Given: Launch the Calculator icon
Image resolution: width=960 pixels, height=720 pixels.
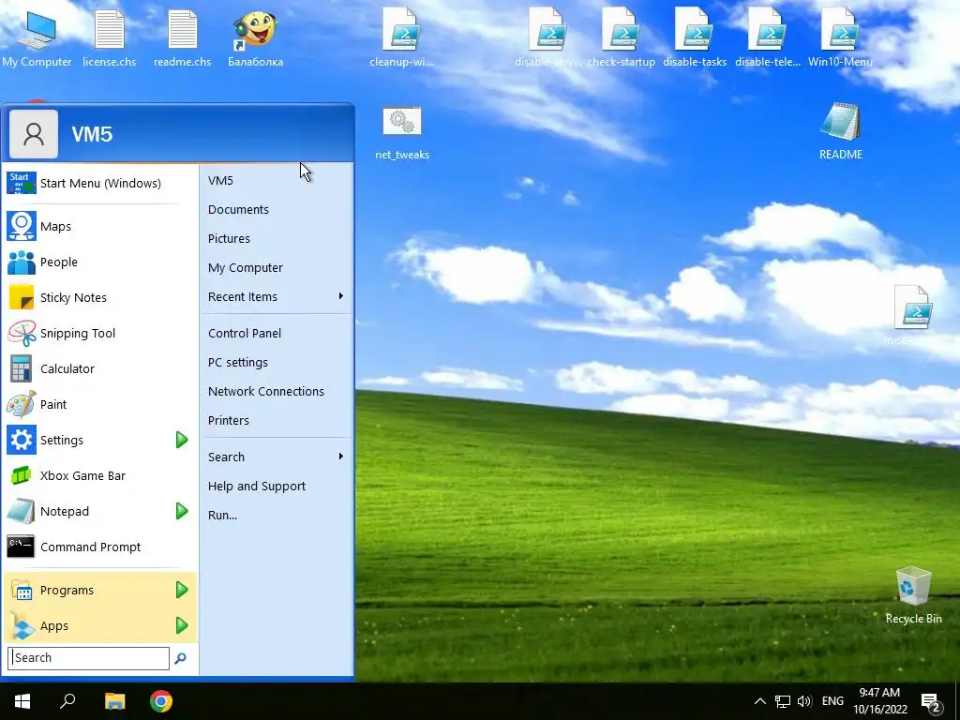Looking at the screenshot, I should coord(22,368).
